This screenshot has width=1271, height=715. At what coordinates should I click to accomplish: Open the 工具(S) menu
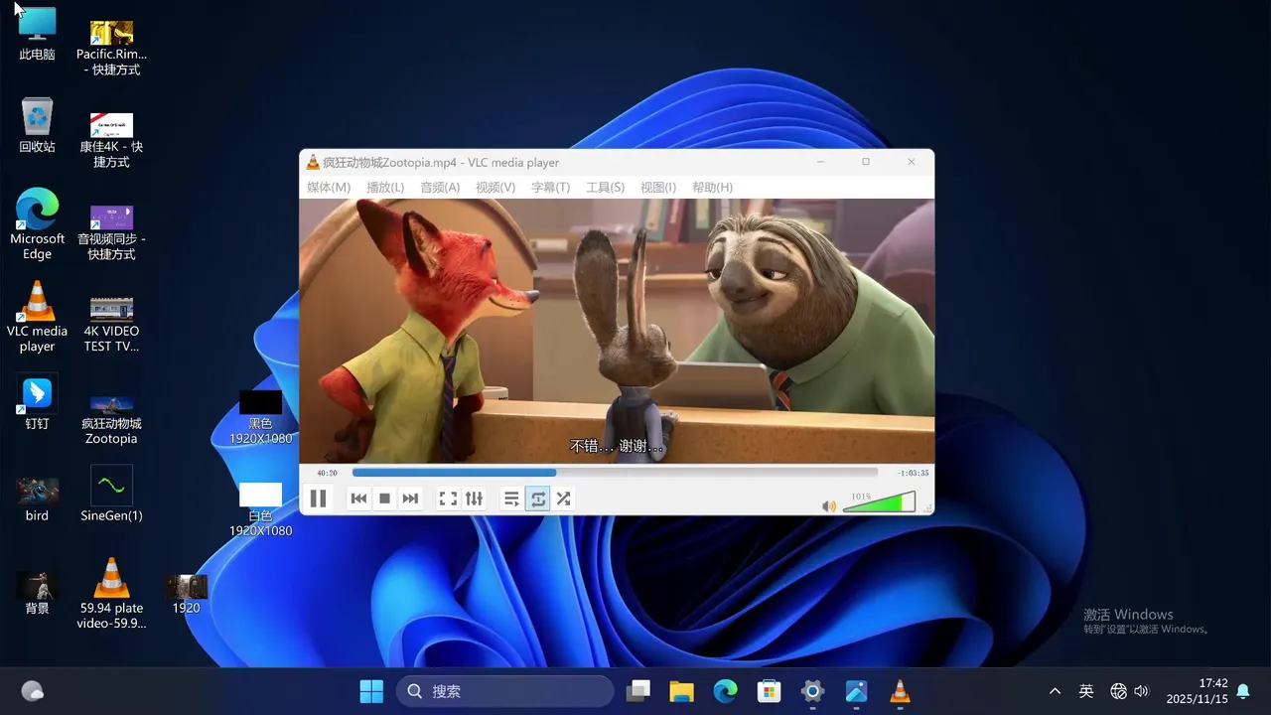[605, 187]
